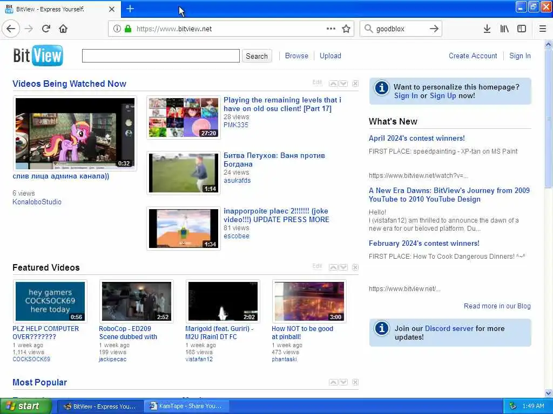Open page actions three-dot menu
Viewport: 553px width, 414px height.
coord(331,29)
